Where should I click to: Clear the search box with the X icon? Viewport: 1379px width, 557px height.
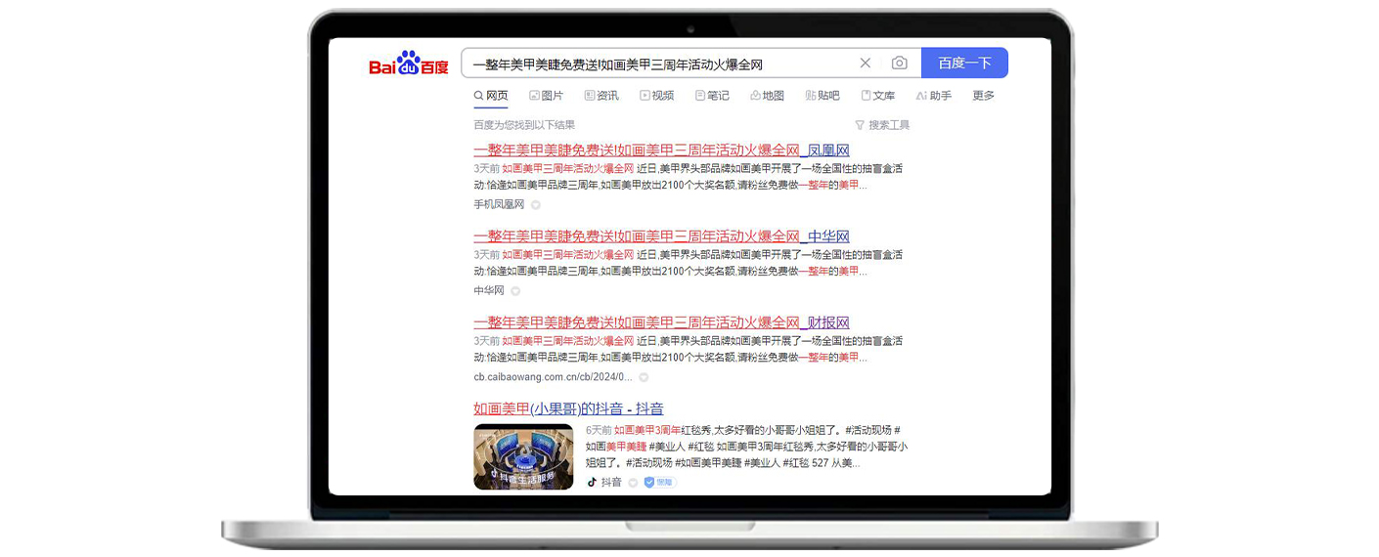(x=865, y=63)
